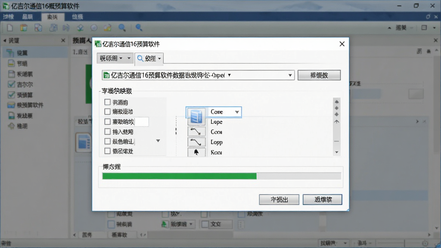The width and height of the screenshot is (441, 248).
Task: Tick the fourth checkbox starting with 持入
Action: [x=107, y=131]
